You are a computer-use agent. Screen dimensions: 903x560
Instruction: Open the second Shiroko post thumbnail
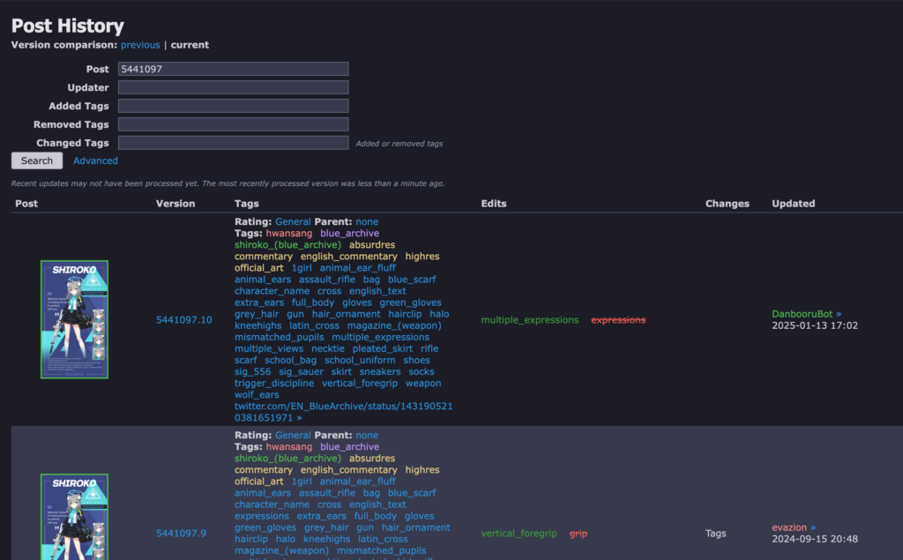(x=74, y=517)
